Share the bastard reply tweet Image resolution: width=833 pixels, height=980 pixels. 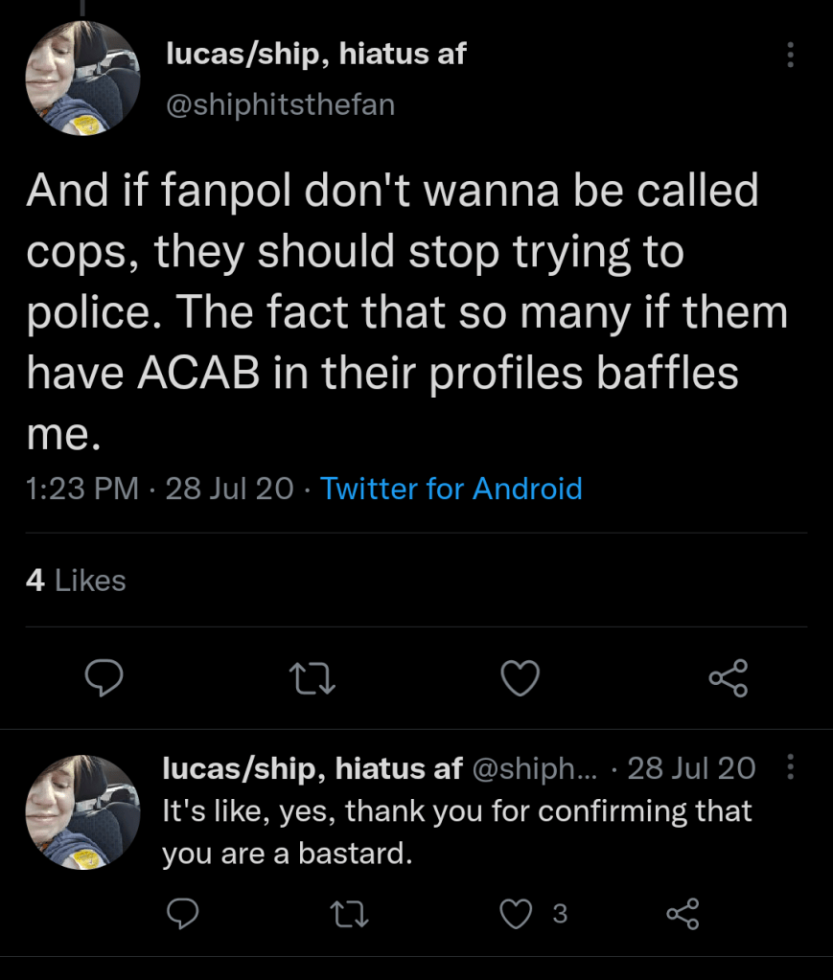click(x=683, y=915)
